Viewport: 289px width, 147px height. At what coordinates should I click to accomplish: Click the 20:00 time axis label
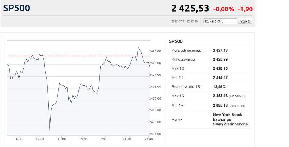(x=105, y=139)
